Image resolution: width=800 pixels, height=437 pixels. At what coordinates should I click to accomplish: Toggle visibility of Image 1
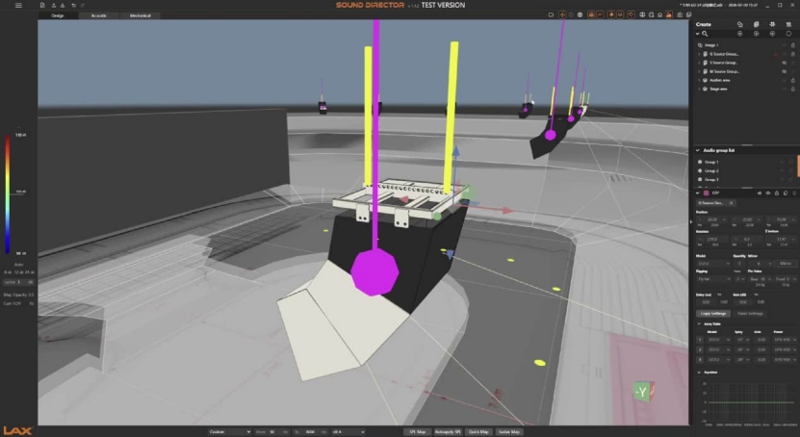(785, 45)
